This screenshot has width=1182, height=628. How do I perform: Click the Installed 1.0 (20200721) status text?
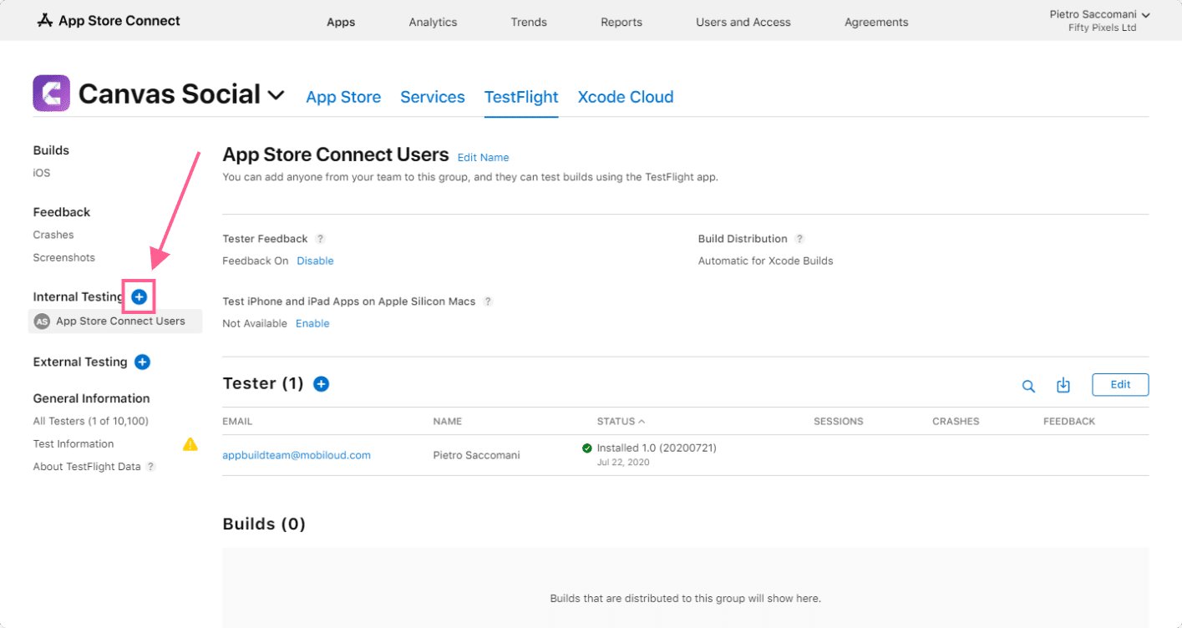click(x=657, y=448)
